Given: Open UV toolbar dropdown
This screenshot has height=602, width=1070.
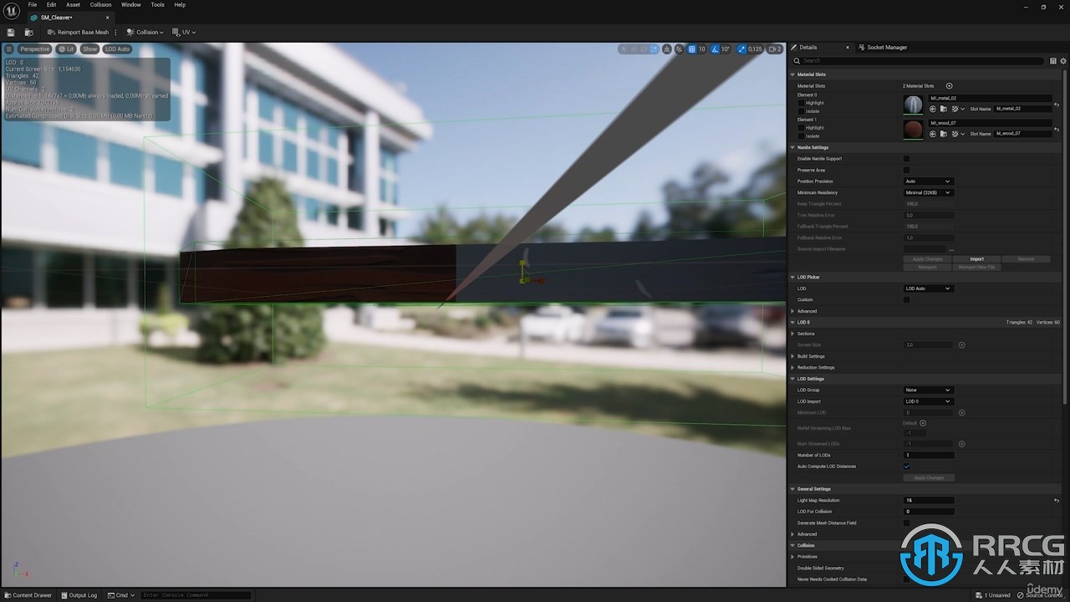Looking at the screenshot, I should tap(184, 33).
